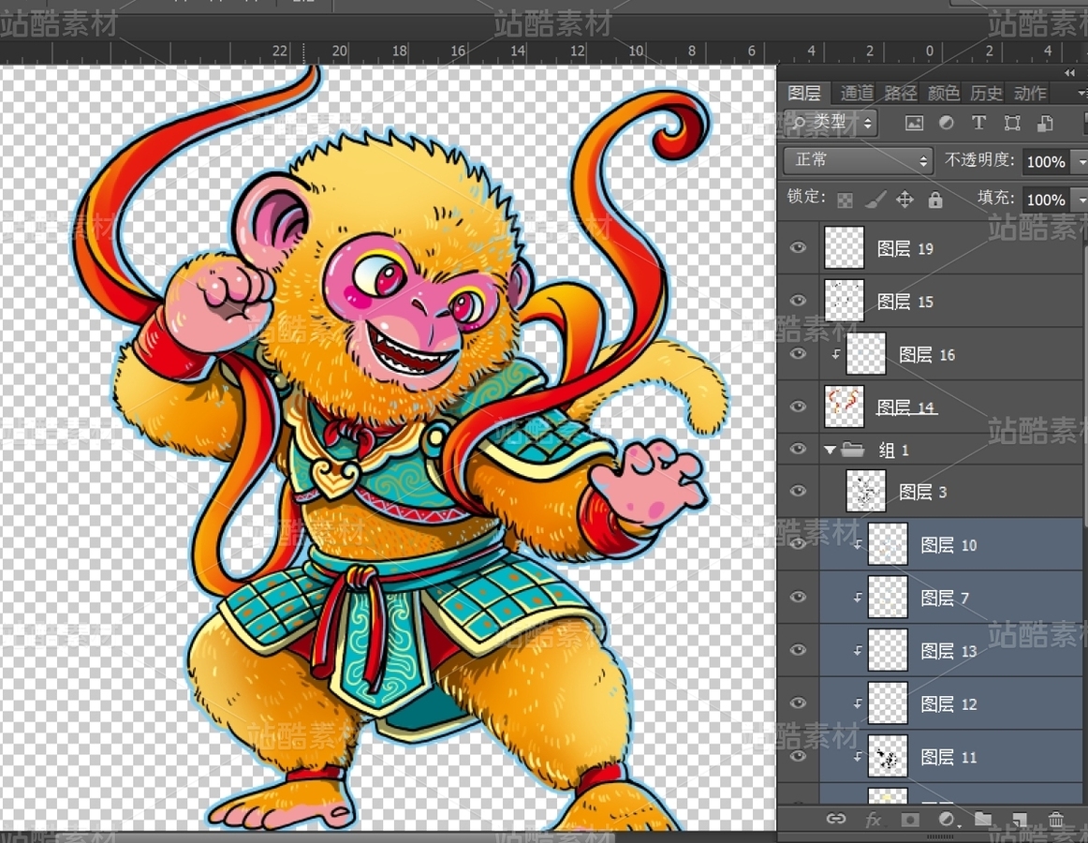Select layer name 图层 15

904,302
